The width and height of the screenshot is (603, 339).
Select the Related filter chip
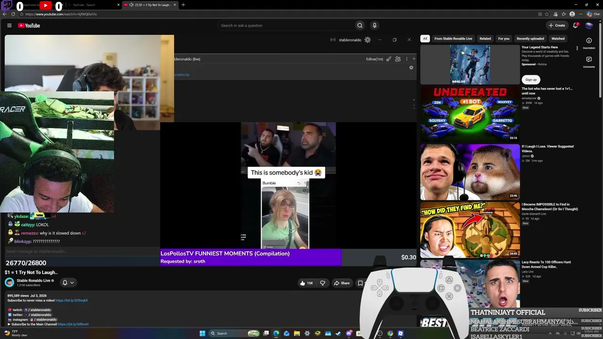[x=485, y=39]
